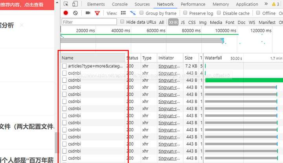
Task: Toggle the device toolbar icon
Action: click(x=75, y=4)
